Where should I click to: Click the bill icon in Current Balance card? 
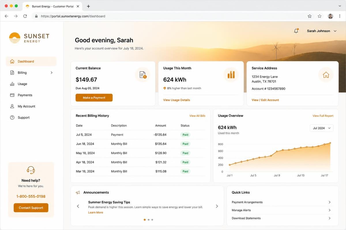[143, 75]
